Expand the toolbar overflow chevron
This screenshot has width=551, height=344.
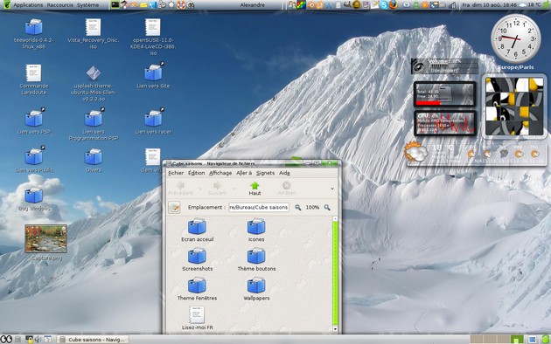coord(332,189)
